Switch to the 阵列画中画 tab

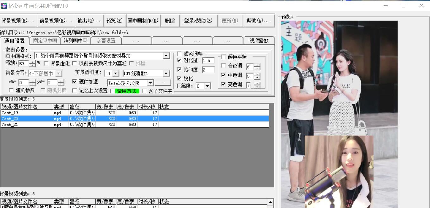coord(76,40)
